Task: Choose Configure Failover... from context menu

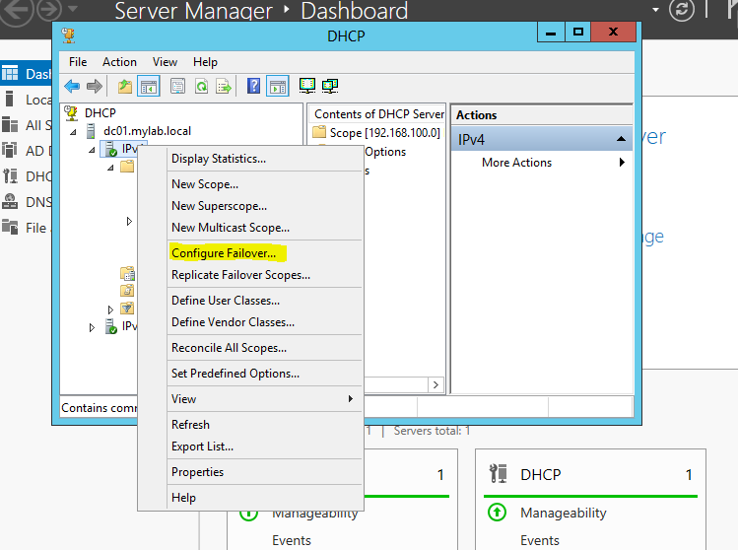Action: click(x=264, y=253)
